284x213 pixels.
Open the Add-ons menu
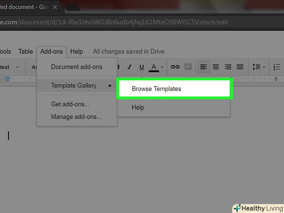[51, 51]
